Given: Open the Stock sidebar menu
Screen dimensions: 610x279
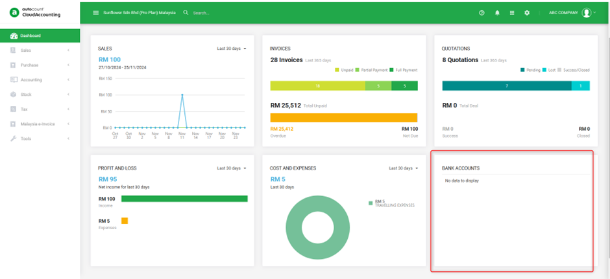Looking at the screenshot, I should (40, 95).
